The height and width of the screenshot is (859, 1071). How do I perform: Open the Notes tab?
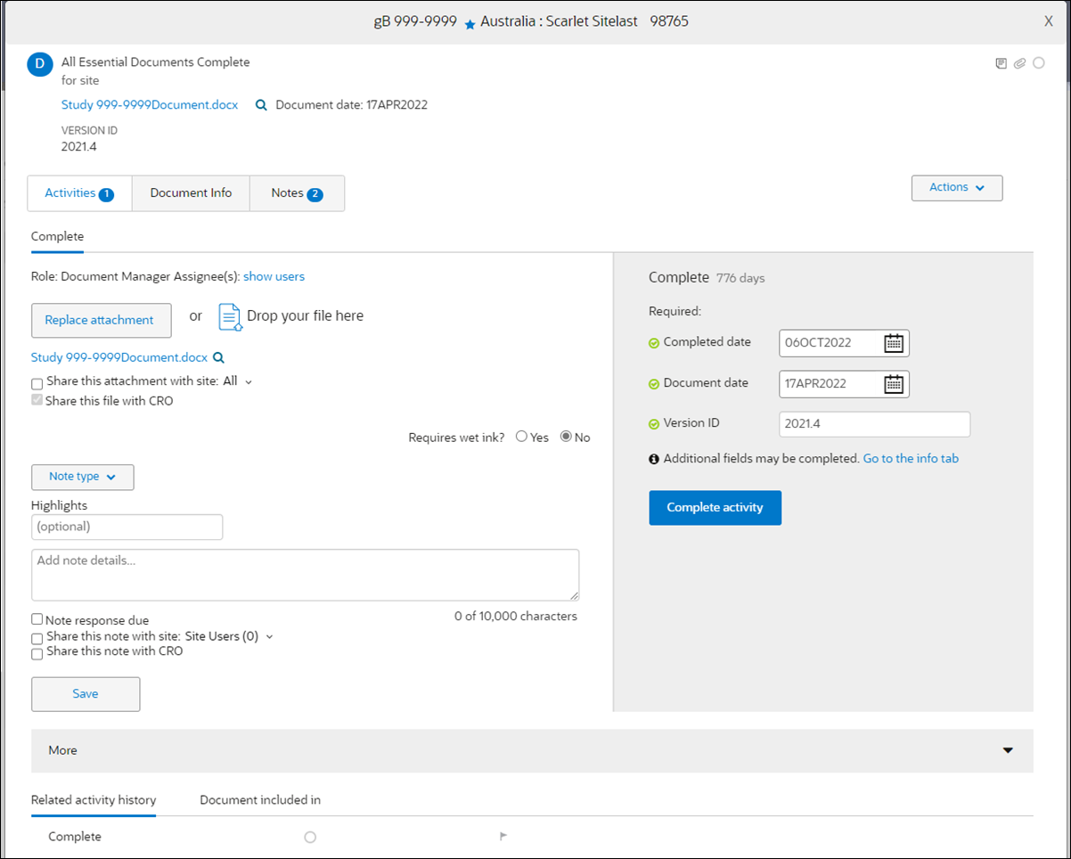(297, 193)
